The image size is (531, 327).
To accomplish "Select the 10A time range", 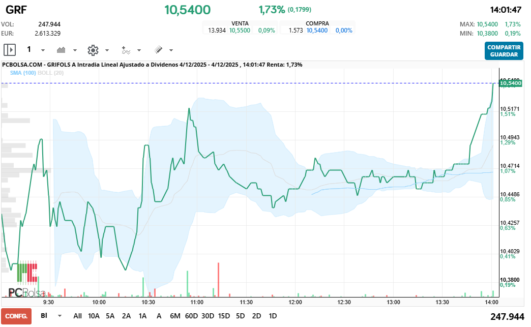I will [x=94, y=316].
